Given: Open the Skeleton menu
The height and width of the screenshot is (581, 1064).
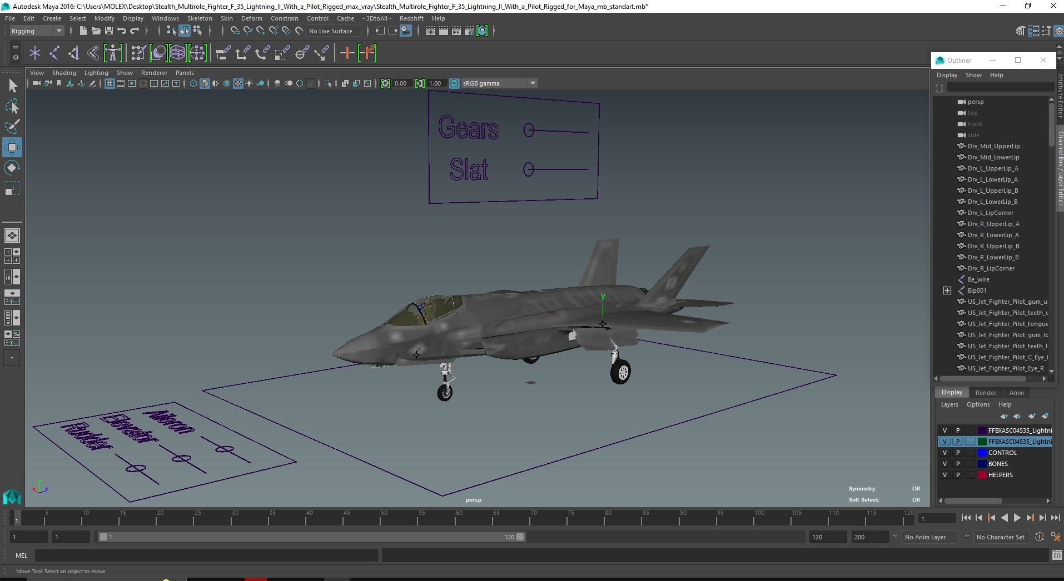Looking at the screenshot, I should coord(200,18).
